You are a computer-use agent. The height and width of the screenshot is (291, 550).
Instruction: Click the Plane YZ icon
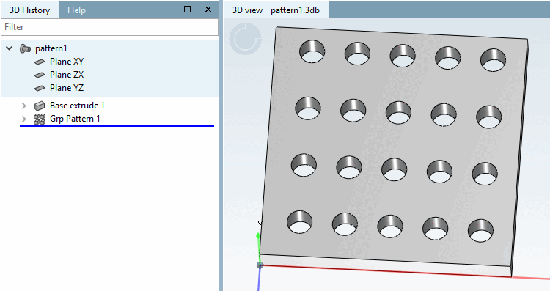tap(40, 89)
